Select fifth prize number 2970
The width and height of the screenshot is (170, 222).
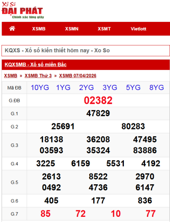145,177
